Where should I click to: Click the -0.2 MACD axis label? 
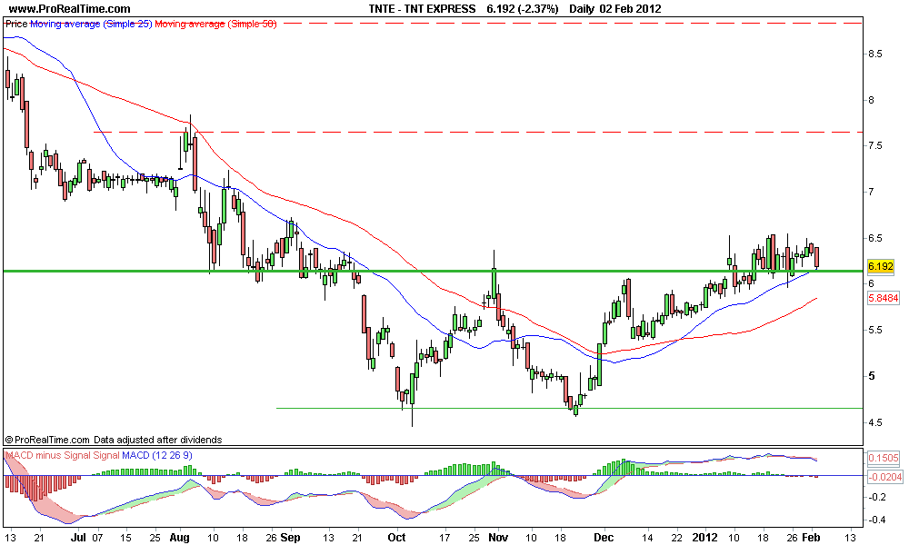(876, 497)
